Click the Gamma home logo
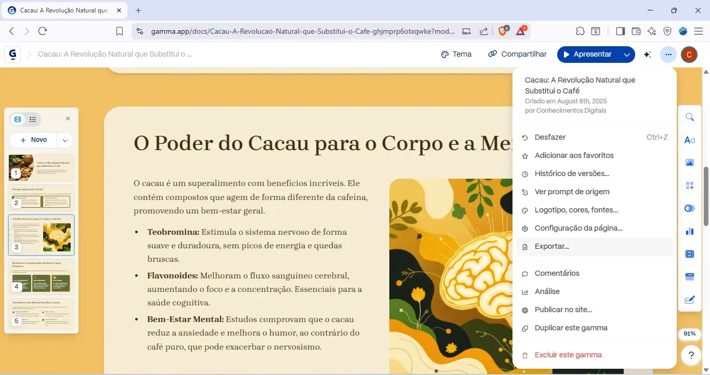710x375 pixels. pos(12,54)
